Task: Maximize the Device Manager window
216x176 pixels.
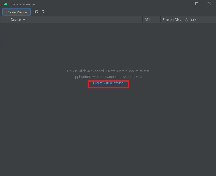Action: tap(197, 4)
